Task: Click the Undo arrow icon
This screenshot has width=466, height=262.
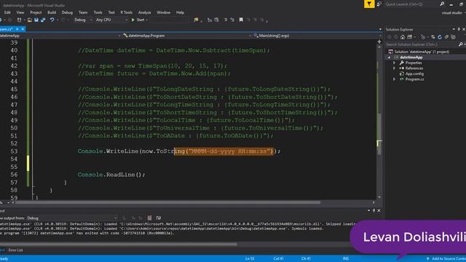Action: (52, 20)
